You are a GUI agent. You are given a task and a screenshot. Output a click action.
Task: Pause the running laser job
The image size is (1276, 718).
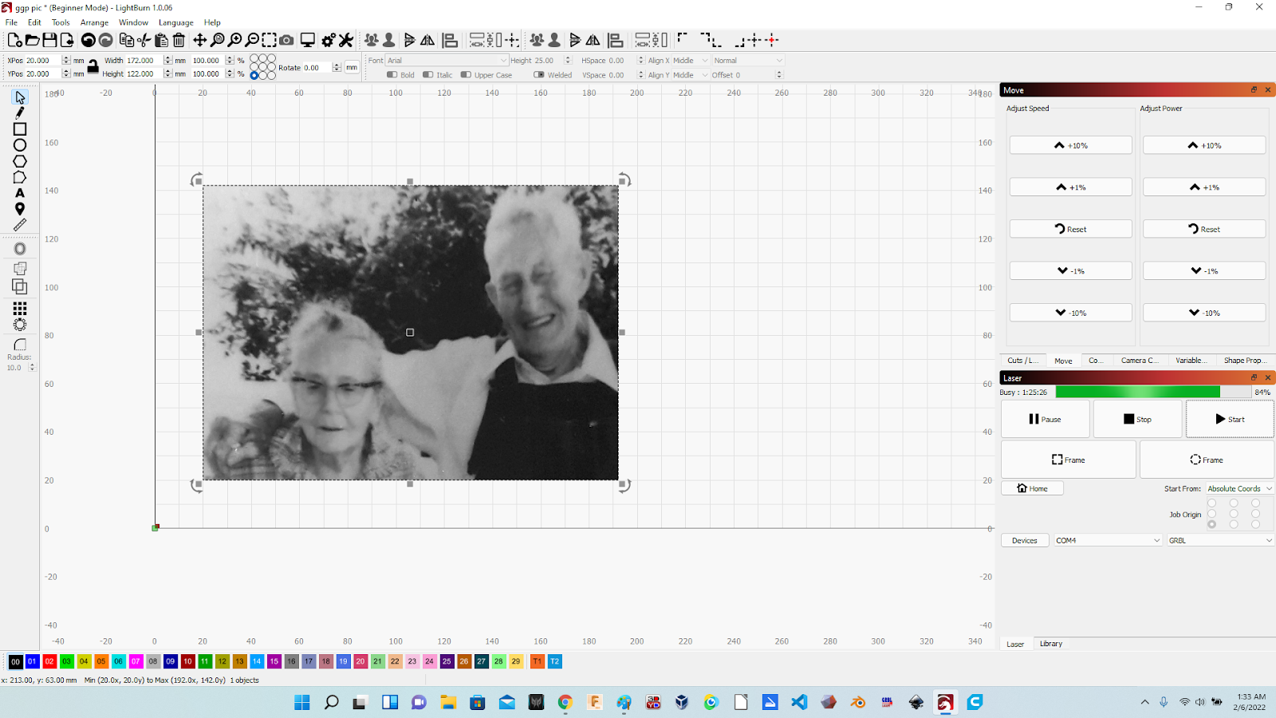tap(1045, 419)
